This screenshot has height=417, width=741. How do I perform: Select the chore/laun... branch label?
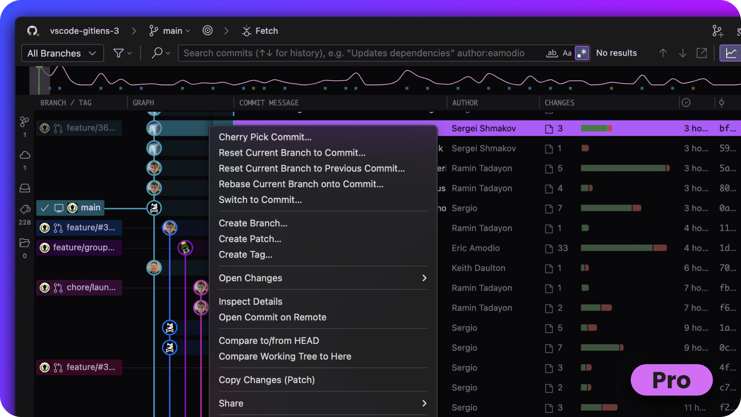[x=79, y=287]
